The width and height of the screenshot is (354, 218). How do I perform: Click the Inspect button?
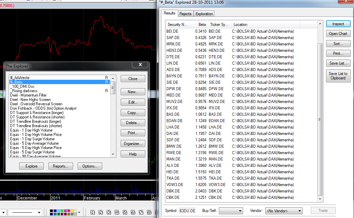(x=338, y=24)
